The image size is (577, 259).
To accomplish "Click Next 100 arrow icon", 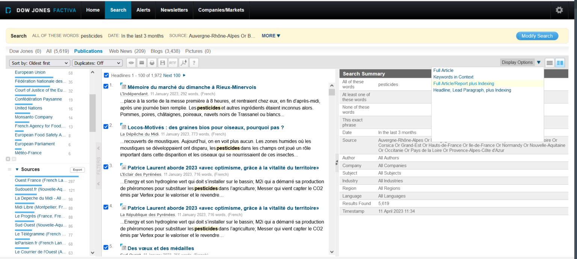I will click(184, 75).
